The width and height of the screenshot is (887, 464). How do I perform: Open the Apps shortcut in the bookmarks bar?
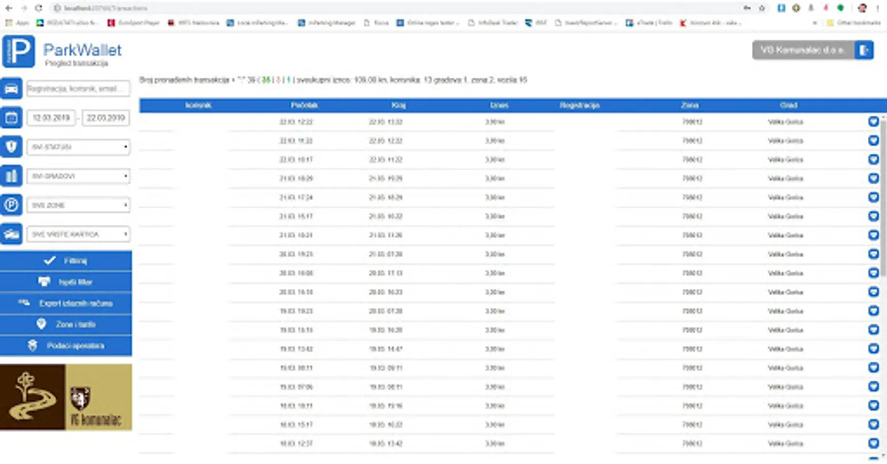click(17, 23)
